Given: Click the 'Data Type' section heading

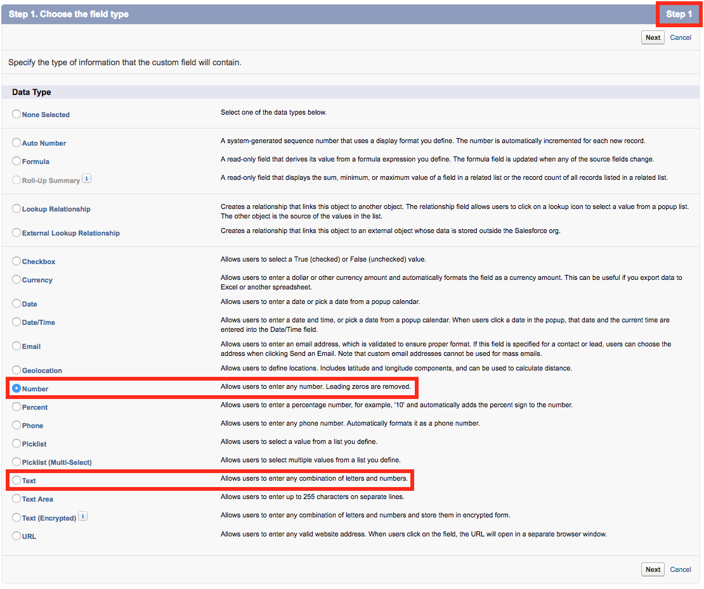Looking at the screenshot, I should pos(32,92).
